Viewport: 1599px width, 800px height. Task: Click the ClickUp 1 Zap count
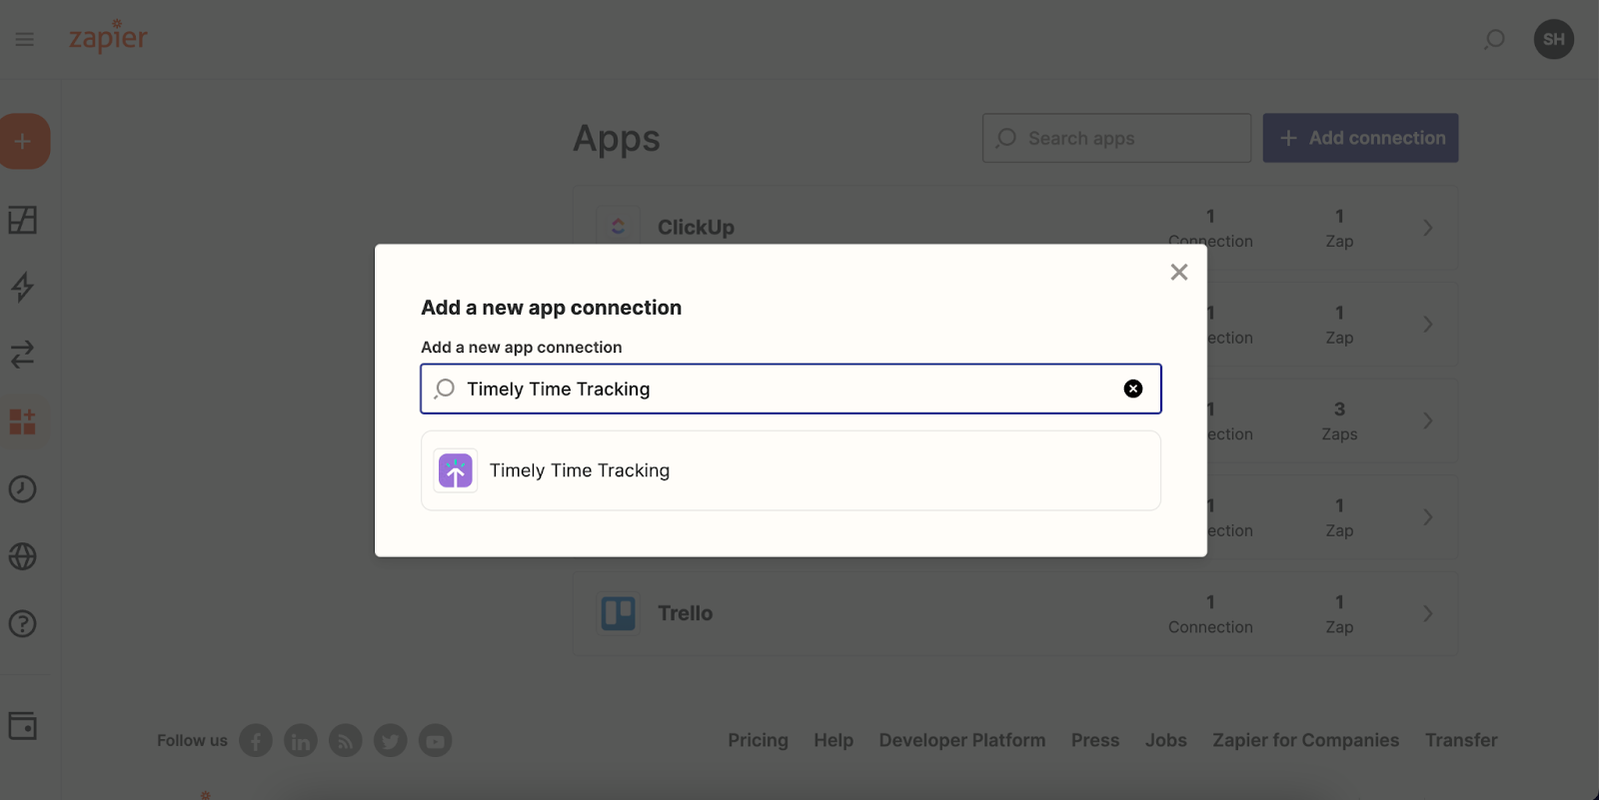[1339, 229]
